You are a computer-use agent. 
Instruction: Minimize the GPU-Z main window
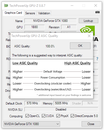tap(72, 5)
